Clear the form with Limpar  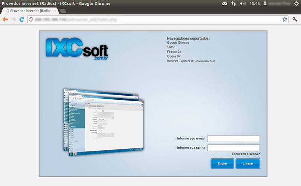pos(248,163)
